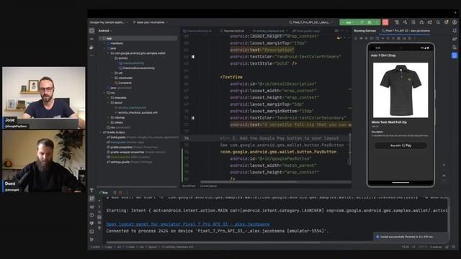Click 'Open logcat panel for emulator' link

click(x=188, y=224)
